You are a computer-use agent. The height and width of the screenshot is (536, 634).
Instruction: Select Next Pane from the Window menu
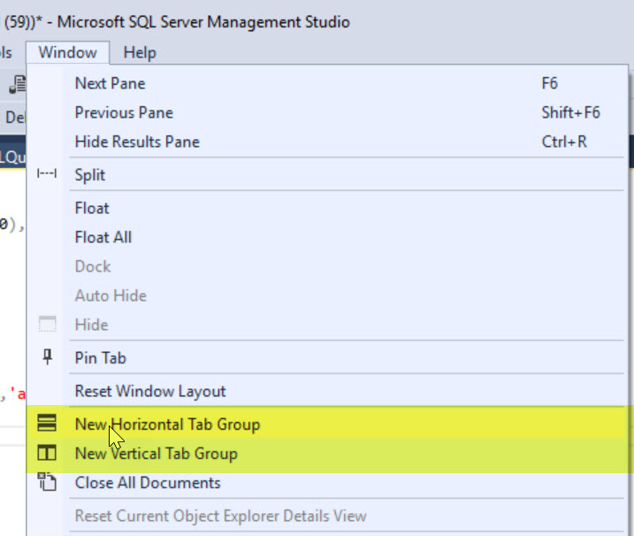tap(110, 83)
